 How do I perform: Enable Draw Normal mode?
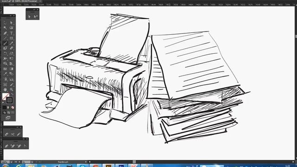click(5, 112)
